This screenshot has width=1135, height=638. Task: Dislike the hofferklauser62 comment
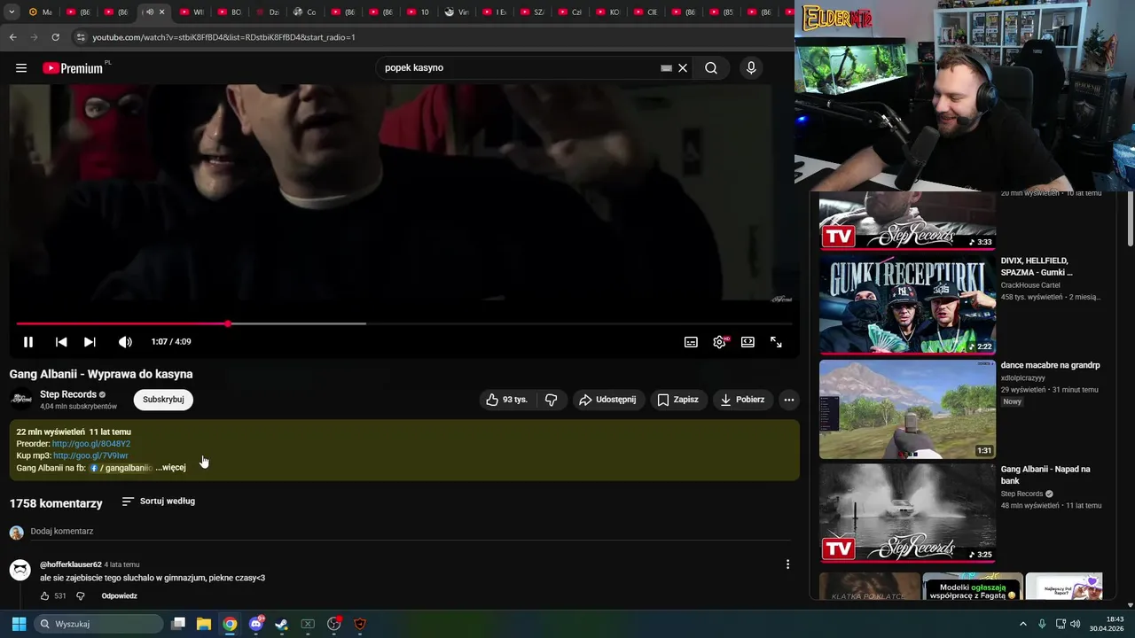coord(80,596)
